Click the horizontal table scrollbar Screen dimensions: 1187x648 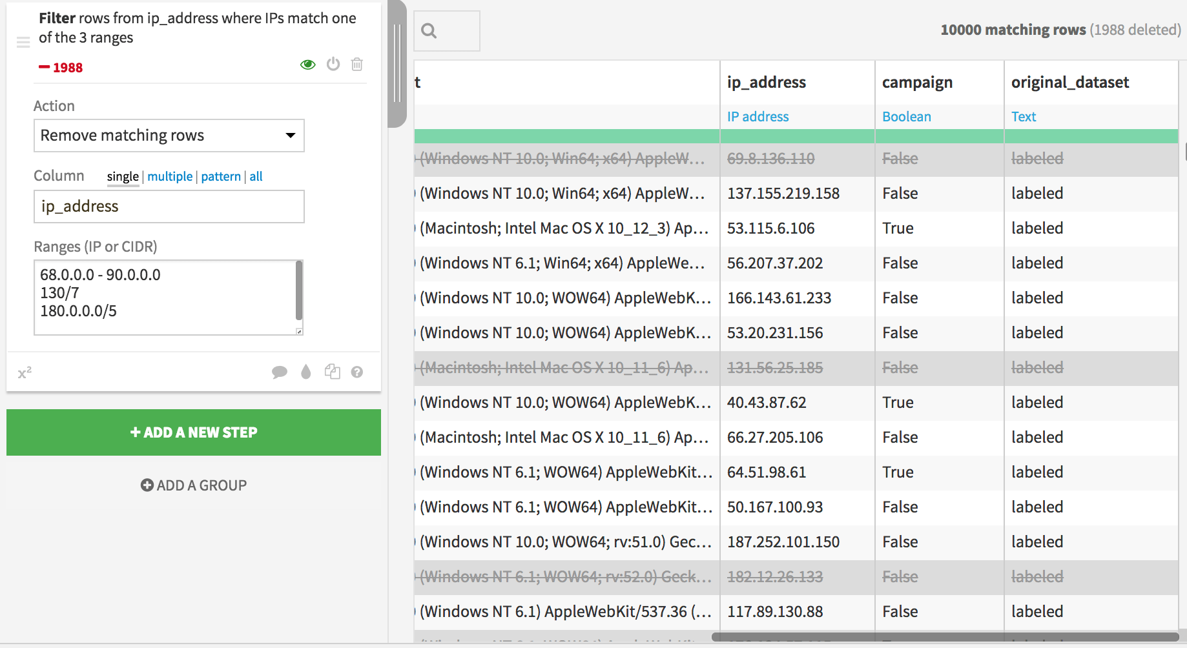tap(945, 637)
